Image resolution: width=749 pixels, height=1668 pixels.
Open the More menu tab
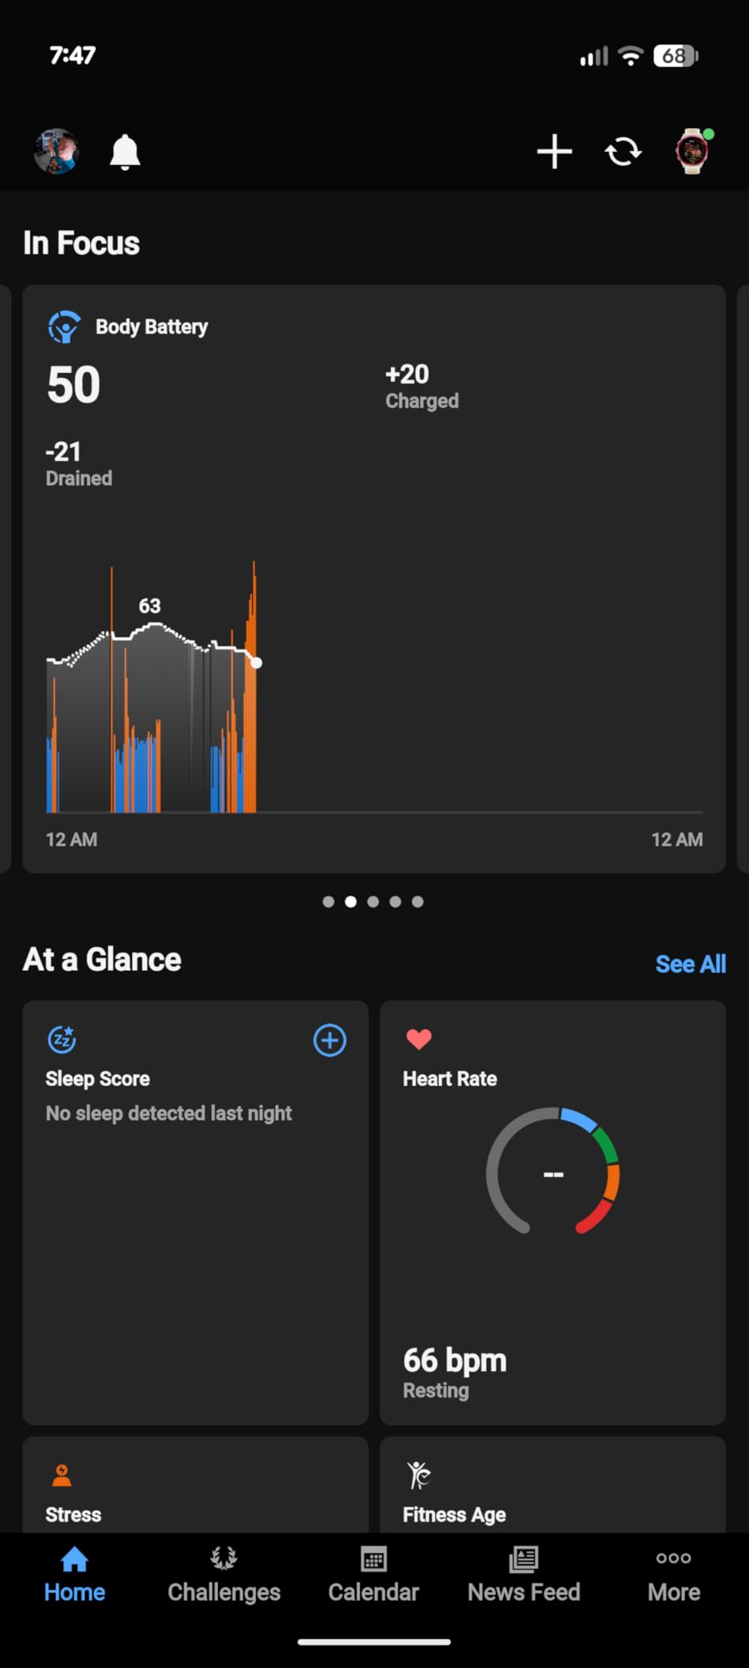click(674, 1575)
